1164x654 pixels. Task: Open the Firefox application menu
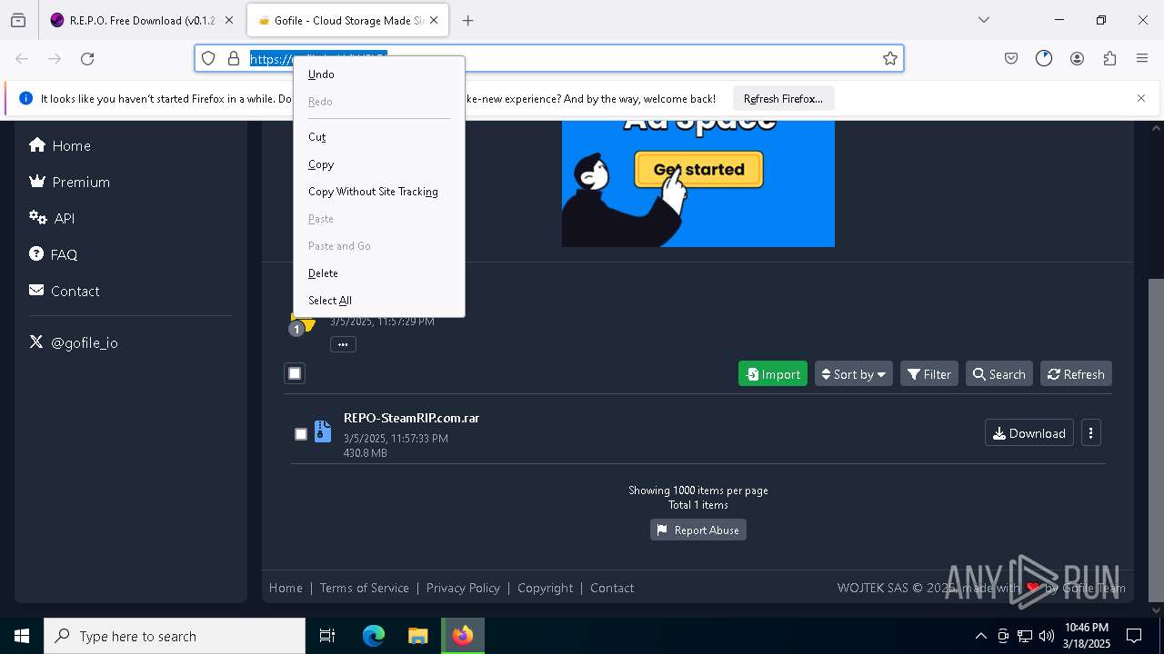[1142, 58]
